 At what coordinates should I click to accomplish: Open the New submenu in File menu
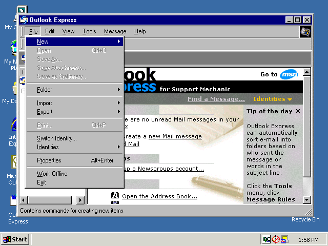74,42
